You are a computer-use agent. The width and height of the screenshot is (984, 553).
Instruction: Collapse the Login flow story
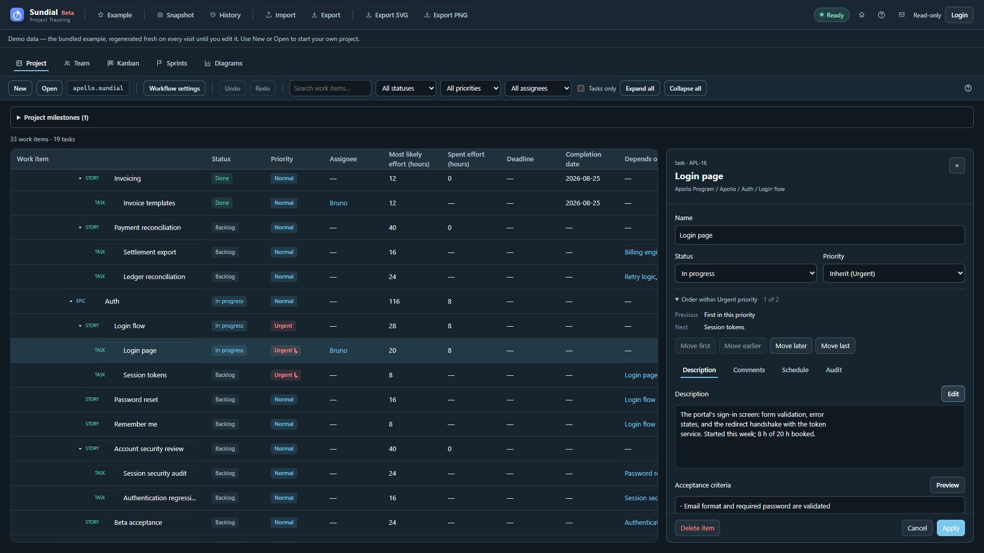[80, 326]
